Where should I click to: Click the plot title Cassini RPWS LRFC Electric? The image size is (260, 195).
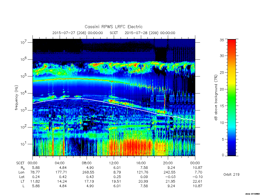[113, 27]
